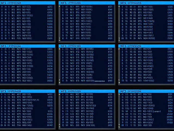Click scroll-up marker in top-right panel
This screenshot has width=174, height=131.
[119, 7]
